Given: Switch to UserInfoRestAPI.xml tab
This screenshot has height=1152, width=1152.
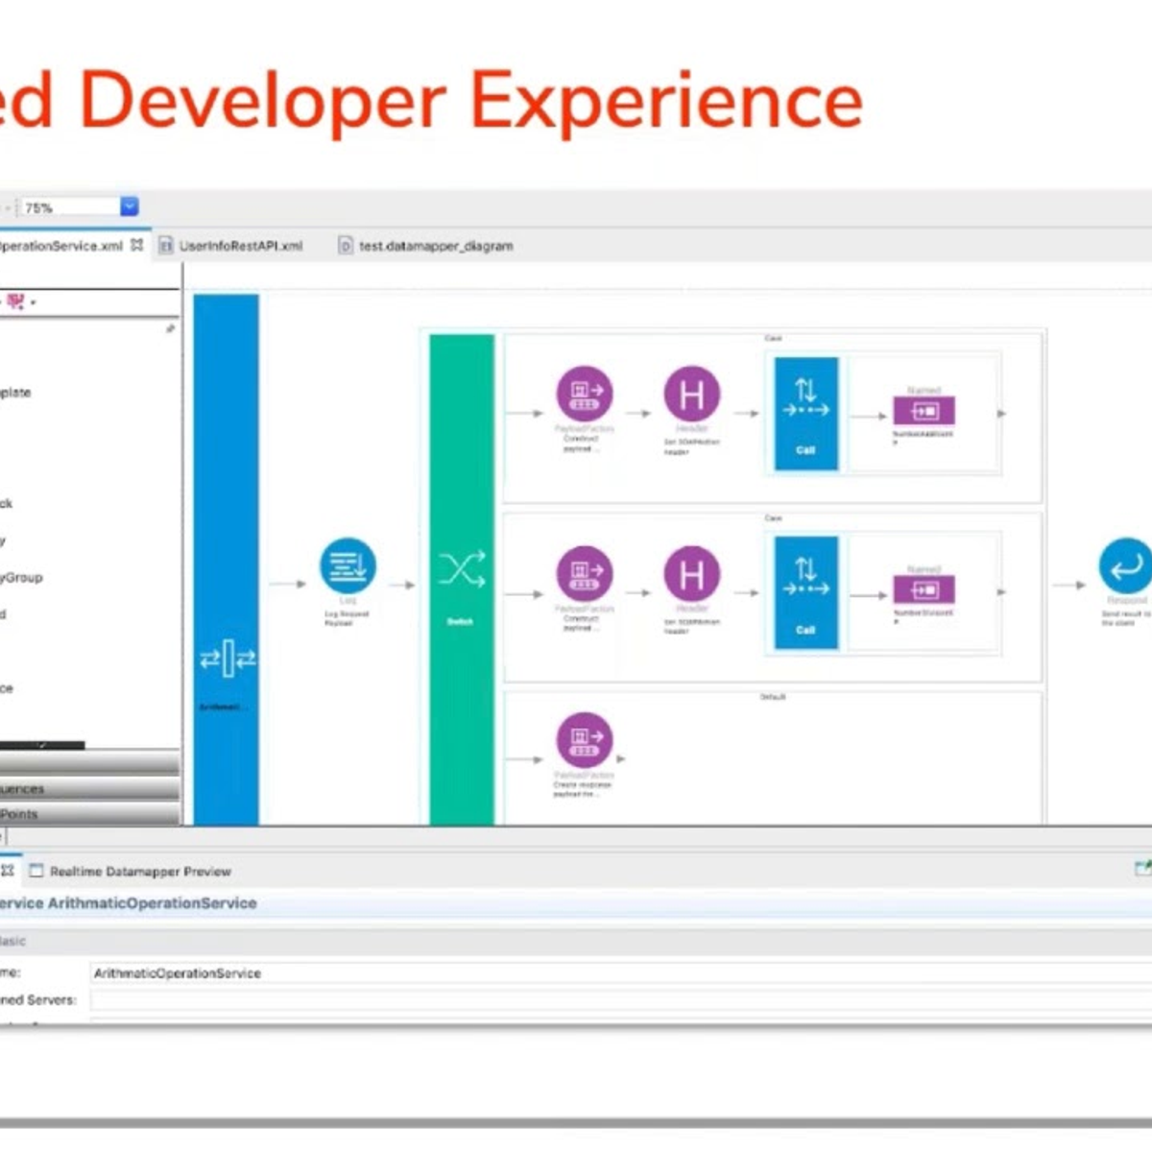Looking at the screenshot, I should point(239,246).
